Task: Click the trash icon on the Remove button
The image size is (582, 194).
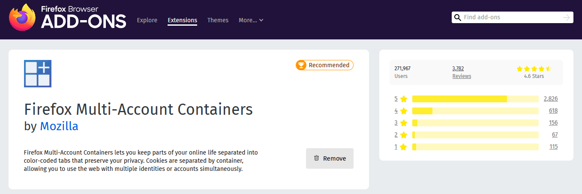Action: pyautogui.click(x=317, y=158)
